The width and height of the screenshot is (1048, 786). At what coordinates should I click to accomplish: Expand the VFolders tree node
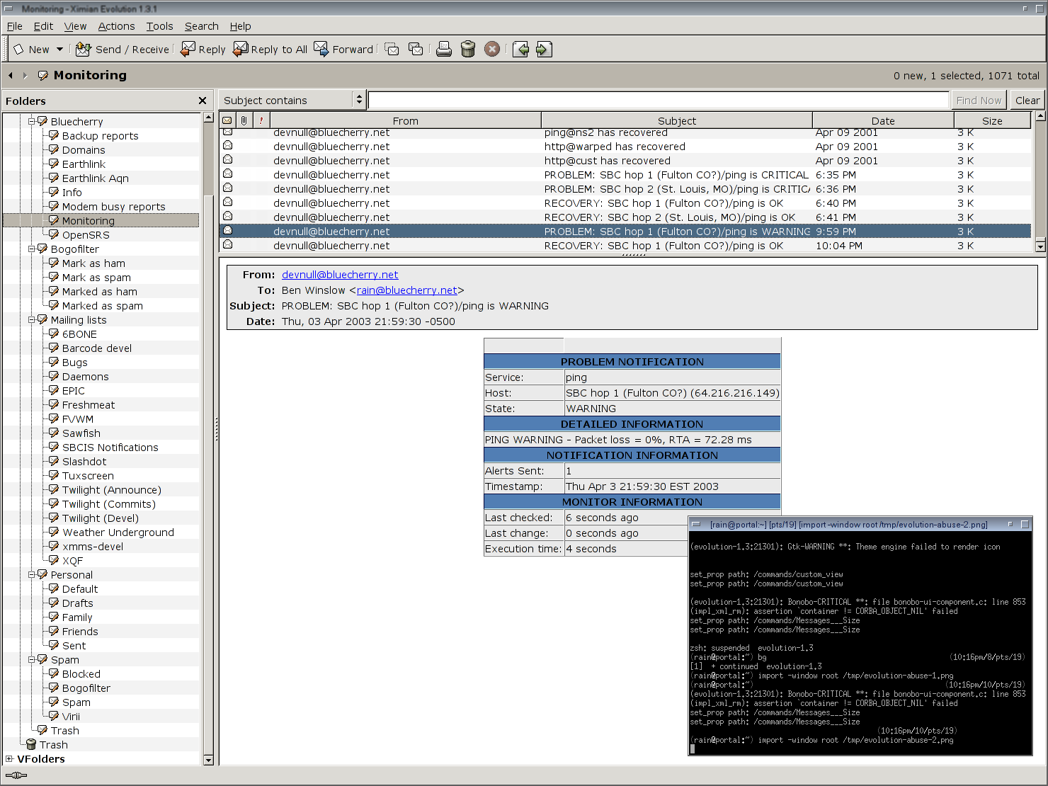tap(9, 758)
